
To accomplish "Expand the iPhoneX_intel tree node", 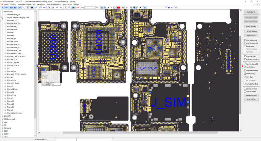I will [5, 59].
